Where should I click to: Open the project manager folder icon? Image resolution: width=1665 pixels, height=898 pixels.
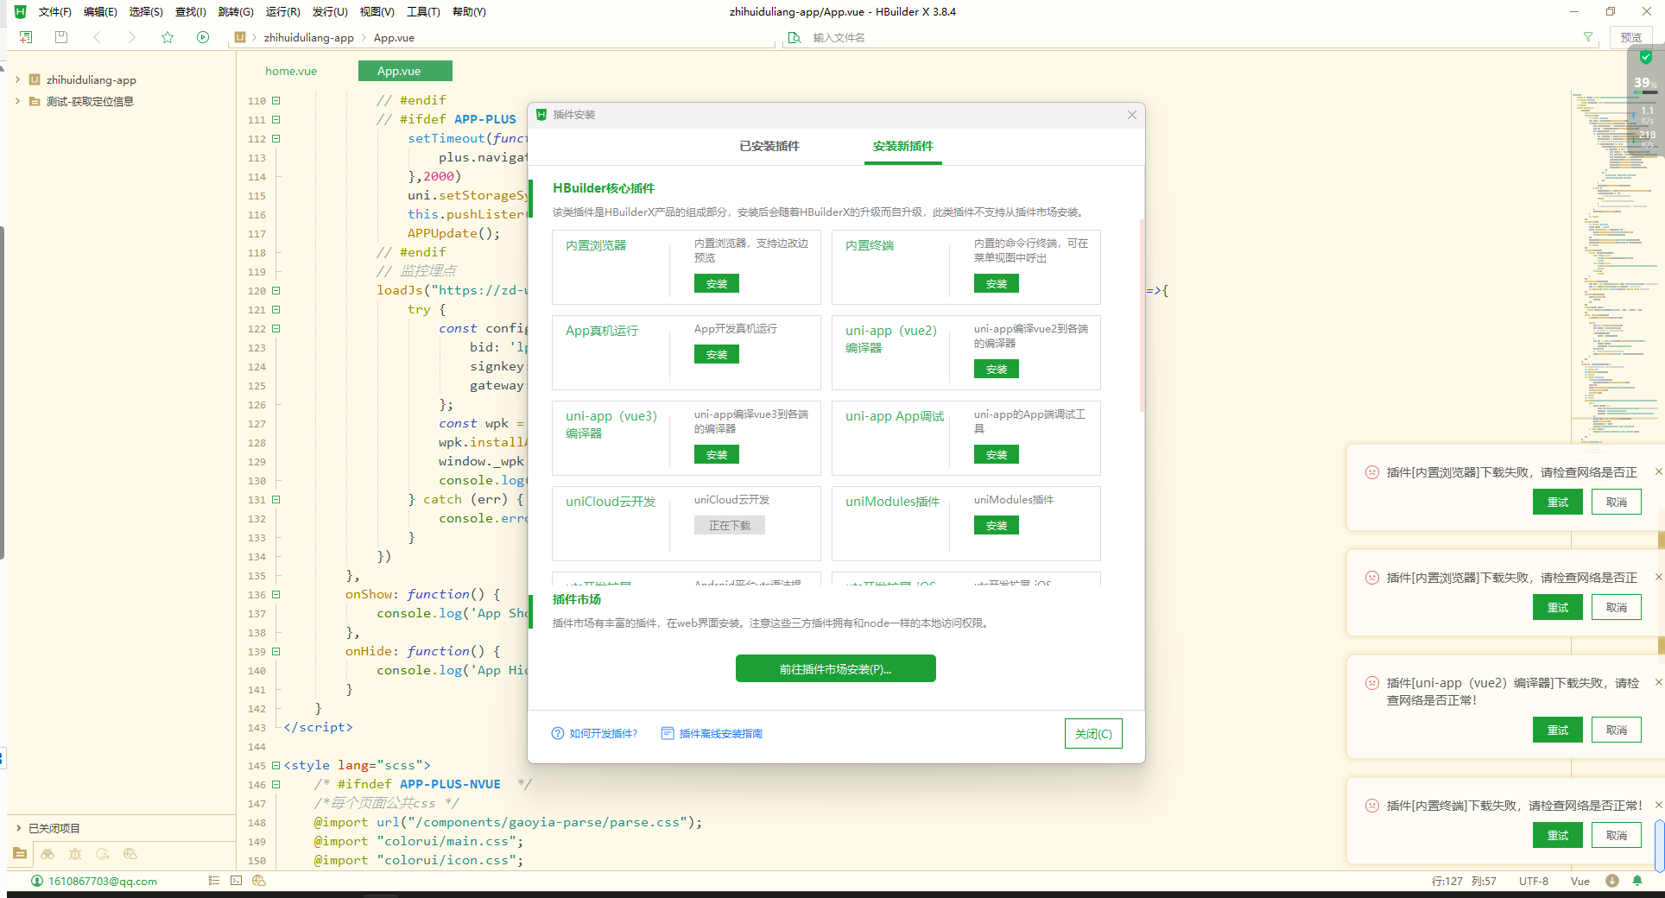20,853
